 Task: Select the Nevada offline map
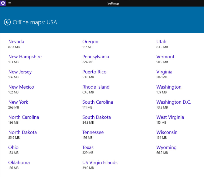tap(16, 42)
